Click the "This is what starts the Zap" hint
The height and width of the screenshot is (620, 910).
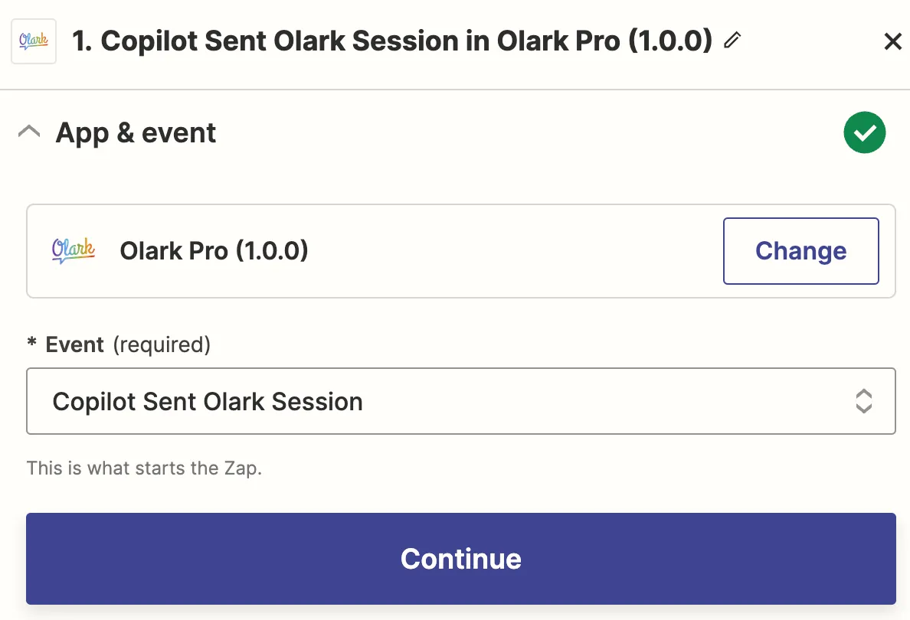click(145, 468)
